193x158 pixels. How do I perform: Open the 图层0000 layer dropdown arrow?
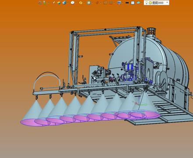coord(167,2)
